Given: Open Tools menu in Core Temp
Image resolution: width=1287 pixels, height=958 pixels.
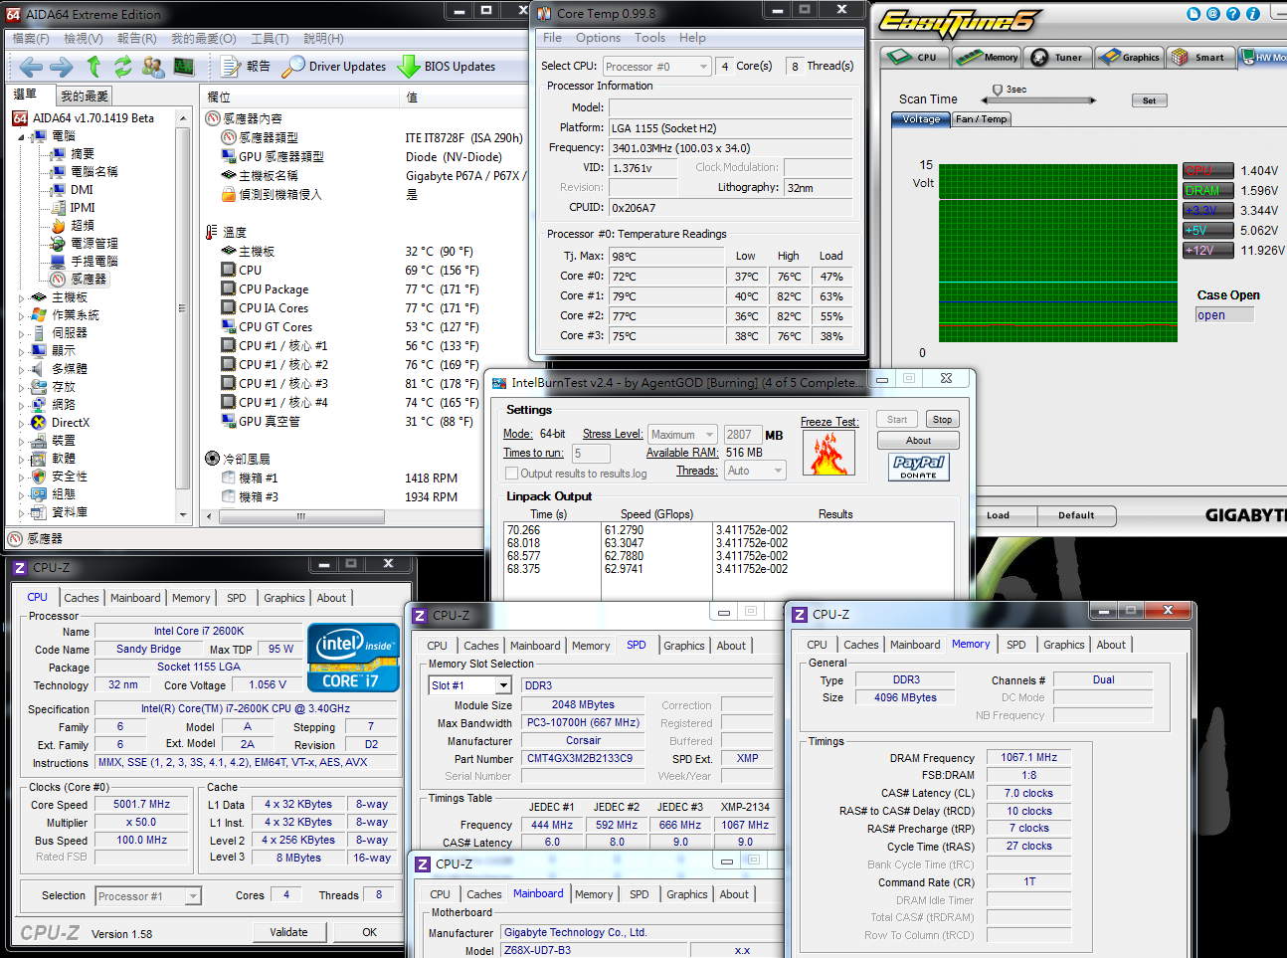Looking at the screenshot, I should coord(649,38).
